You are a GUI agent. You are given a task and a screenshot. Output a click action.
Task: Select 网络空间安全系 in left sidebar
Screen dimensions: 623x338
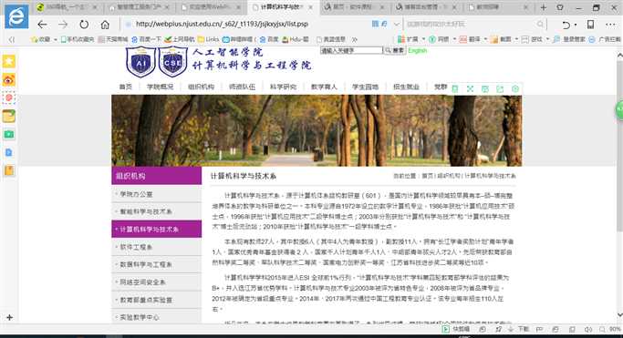coord(157,282)
